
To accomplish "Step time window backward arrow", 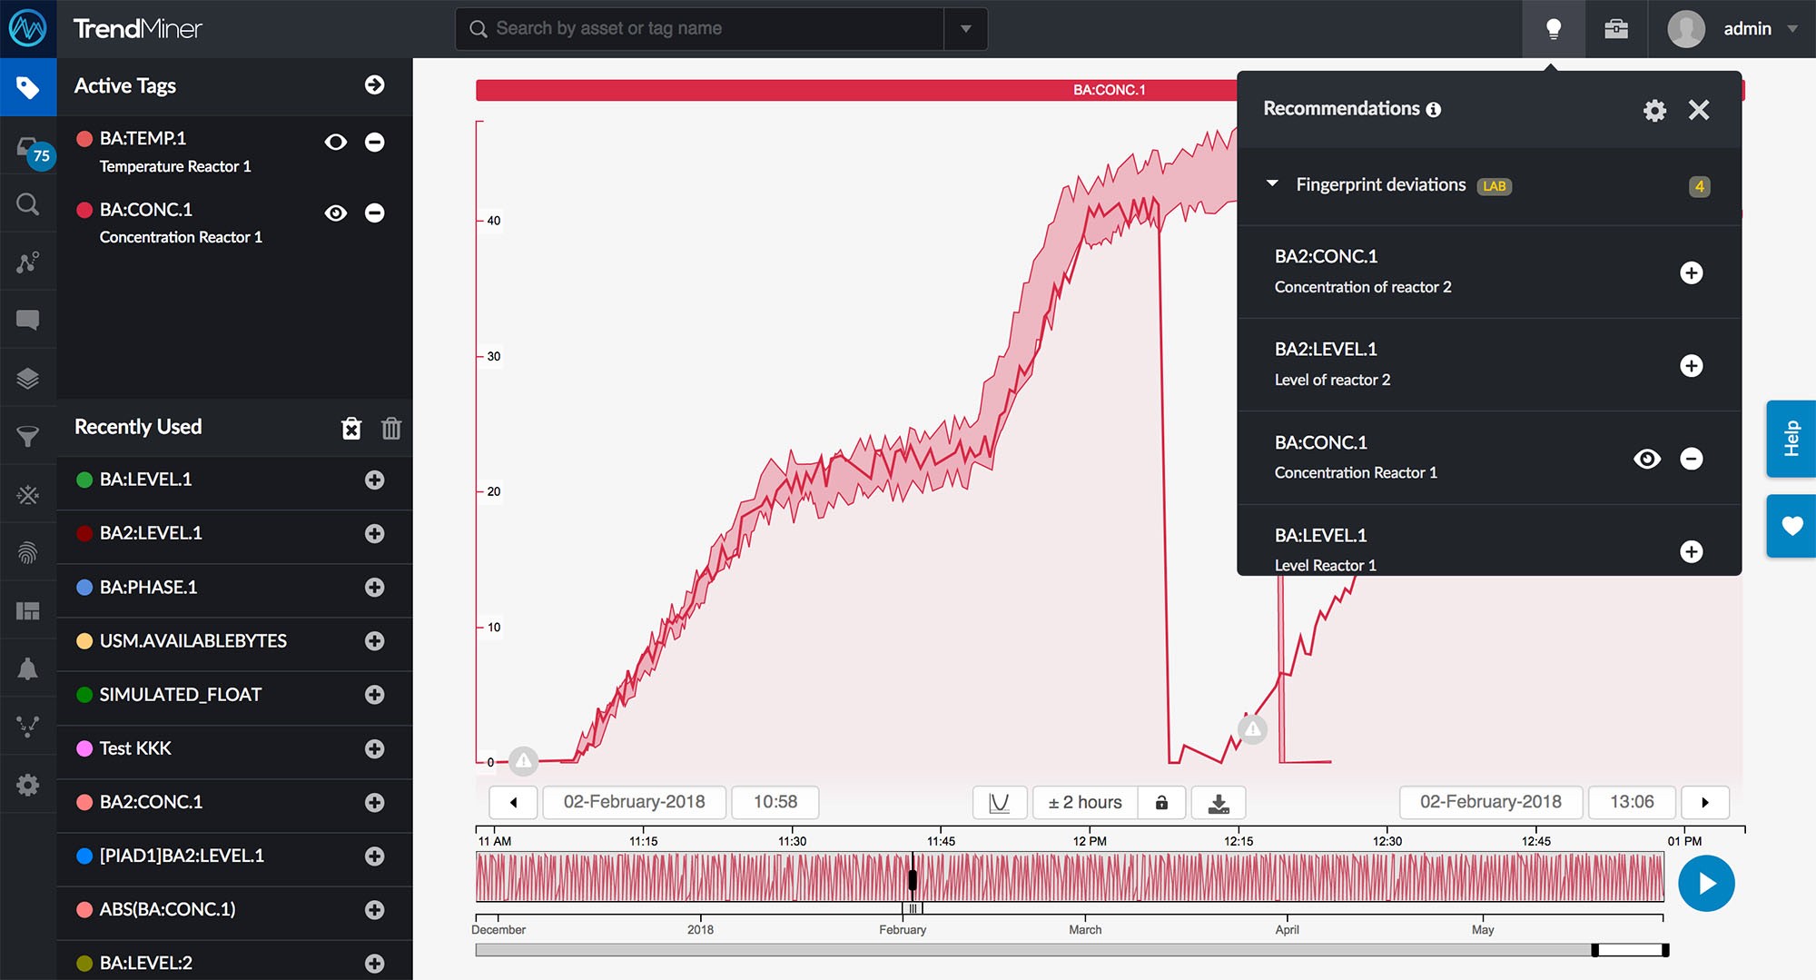I will click(513, 803).
